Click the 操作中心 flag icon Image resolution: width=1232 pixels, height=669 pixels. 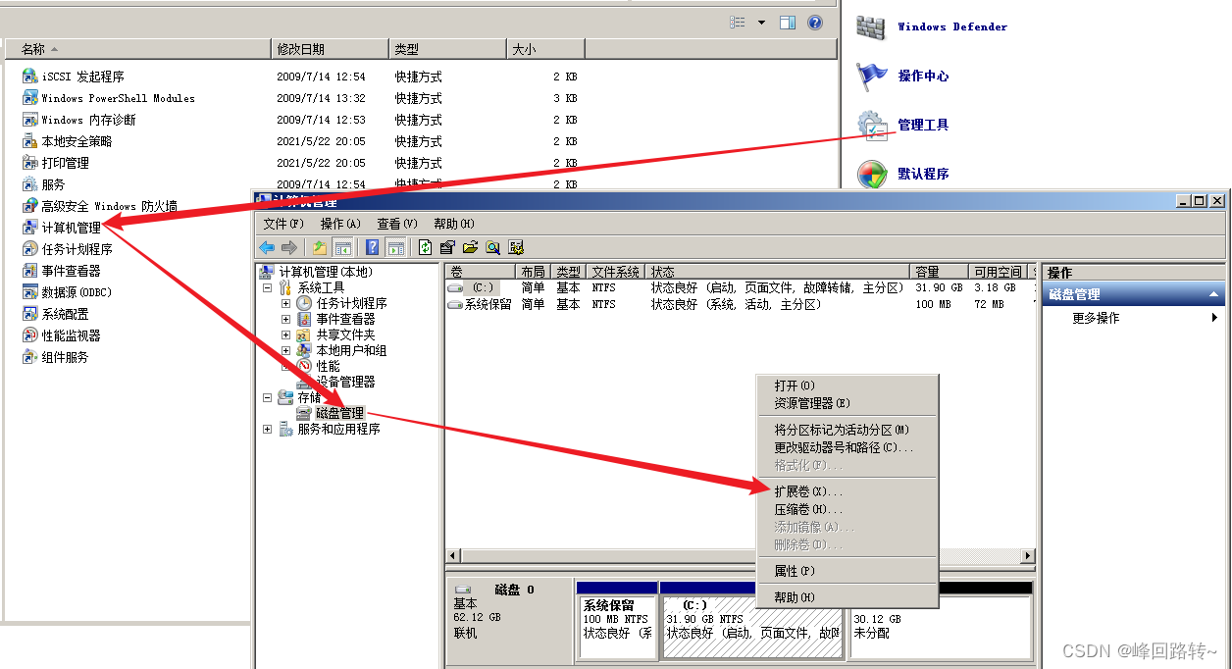[871, 76]
